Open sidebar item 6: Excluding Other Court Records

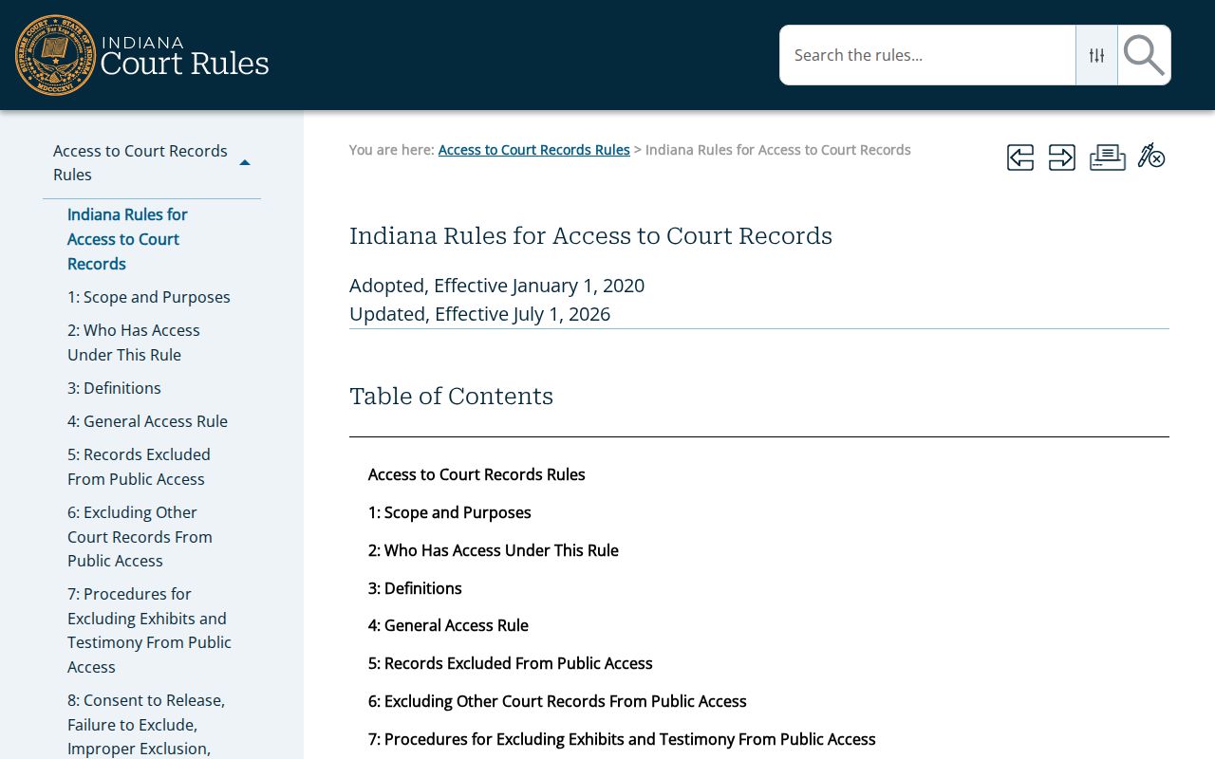[x=140, y=537]
